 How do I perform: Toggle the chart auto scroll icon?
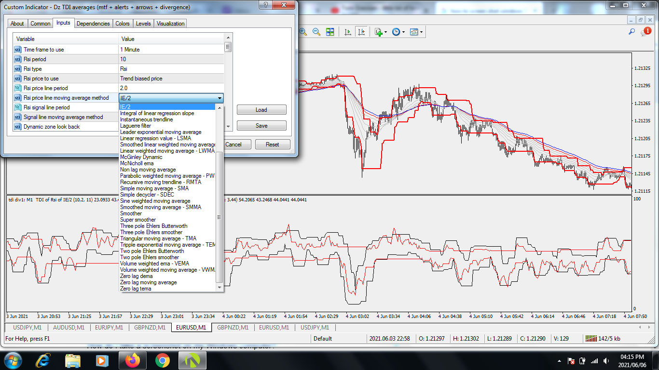coord(347,32)
